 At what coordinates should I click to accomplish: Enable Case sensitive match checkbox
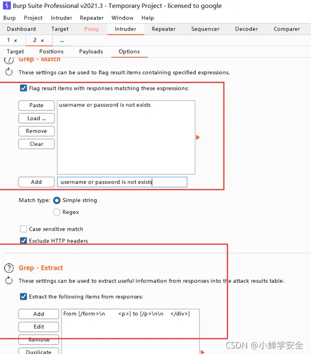pyautogui.click(x=24, y=229)
